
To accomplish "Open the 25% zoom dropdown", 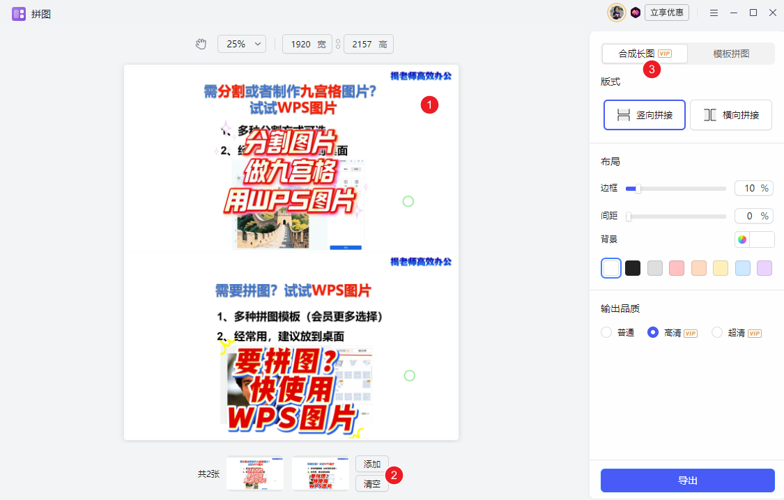I will 242,44.
